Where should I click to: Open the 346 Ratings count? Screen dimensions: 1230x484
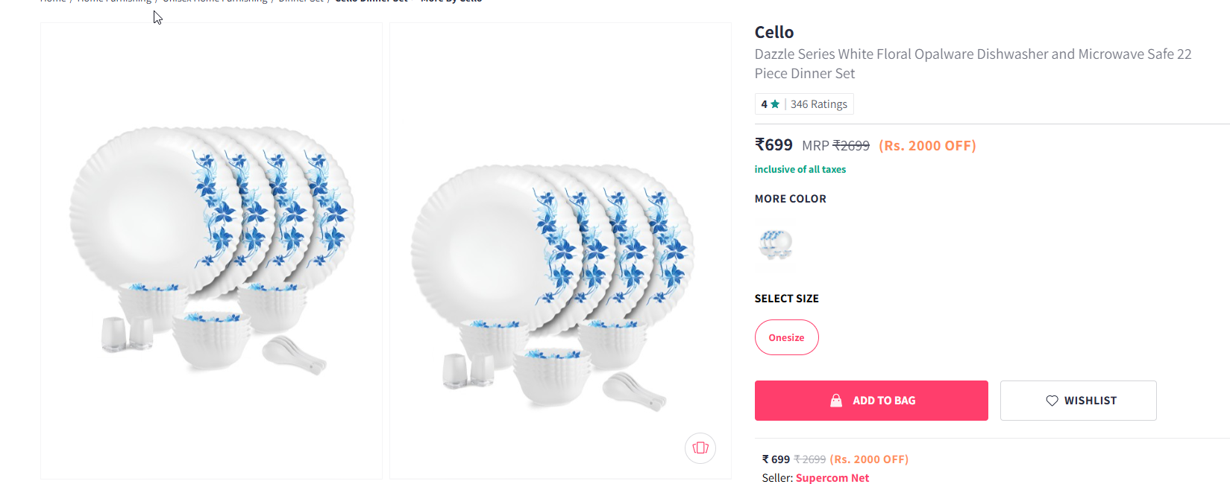818,104
